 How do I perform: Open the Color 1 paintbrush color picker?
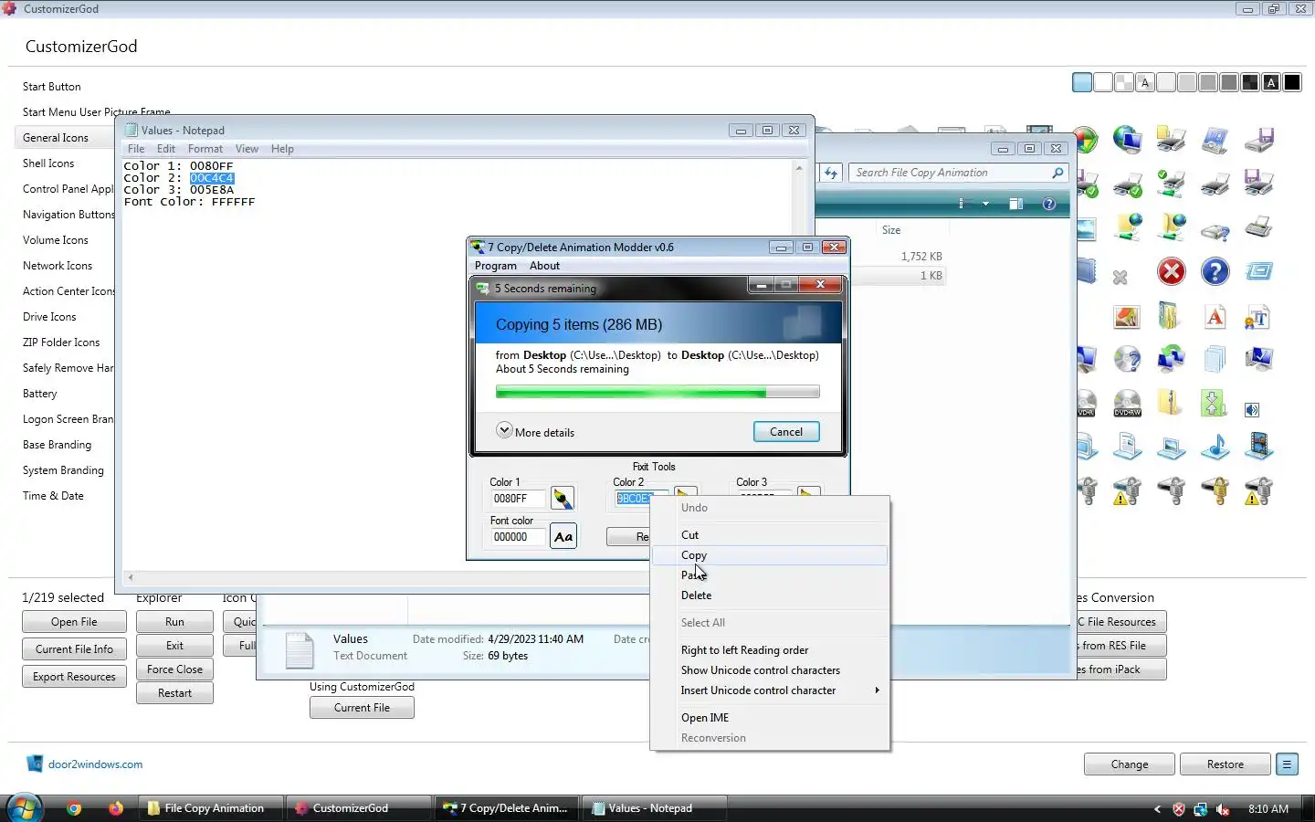pos(563,498)
